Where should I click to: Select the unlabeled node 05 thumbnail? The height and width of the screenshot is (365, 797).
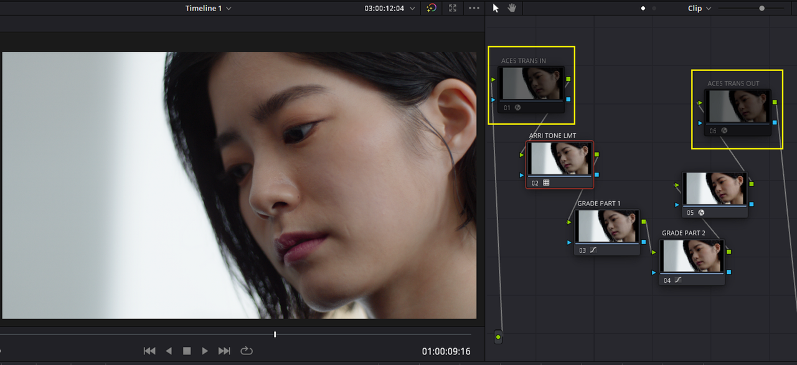(715, 188)
